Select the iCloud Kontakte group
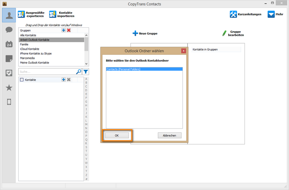289x190 pixels. click(x=51, y=49)
